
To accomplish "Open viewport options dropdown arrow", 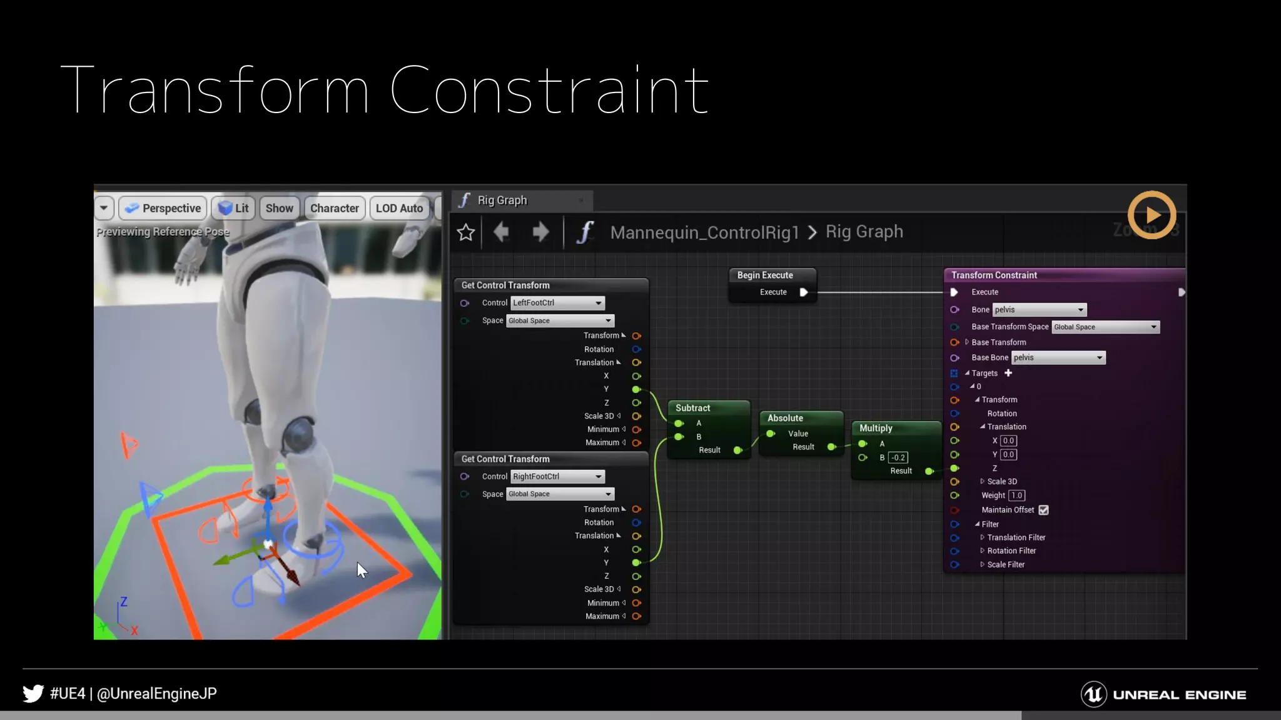I will click(104, 208).
